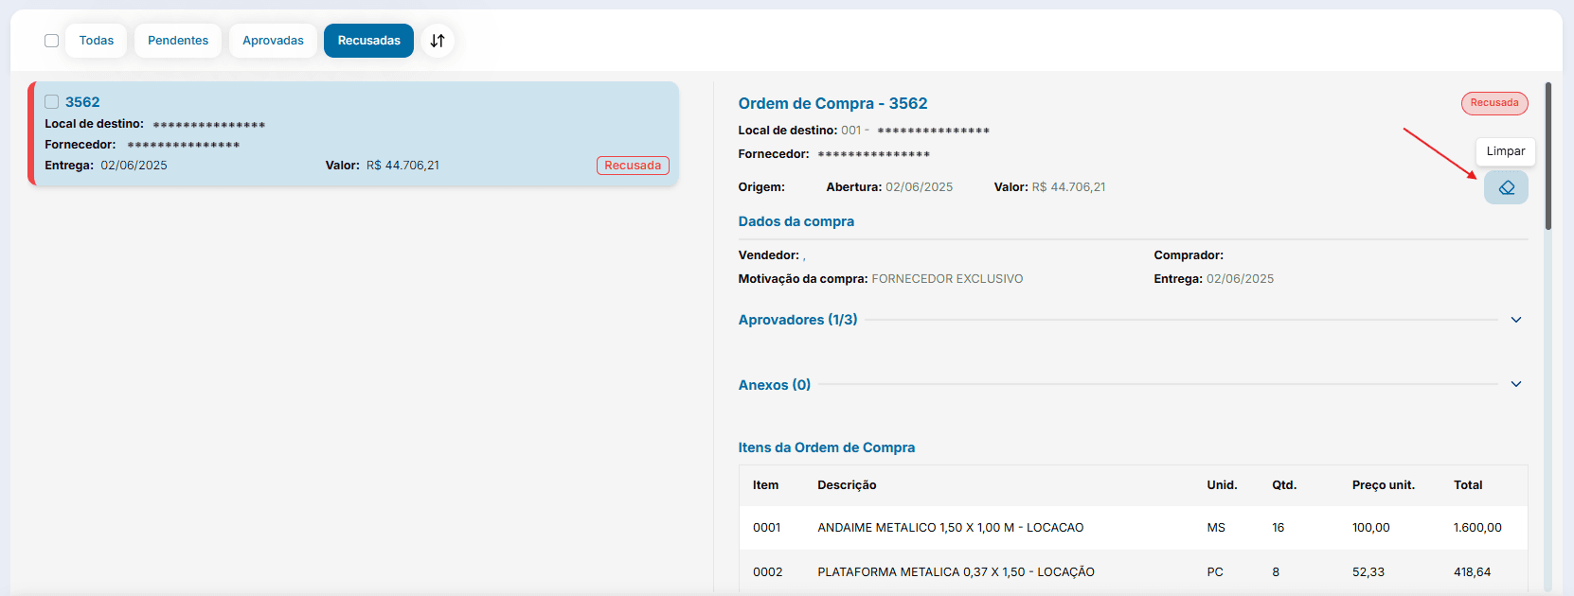Toggle the sort order arrows icon
The image size is (1574, 596).
click(x=438, y=41)
